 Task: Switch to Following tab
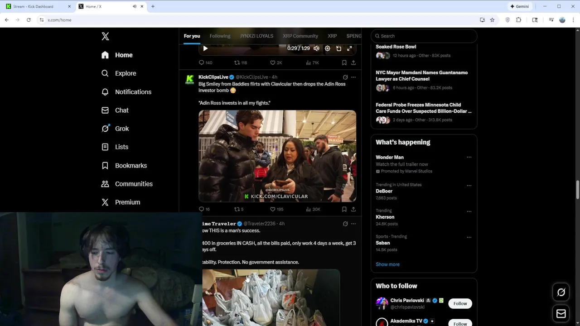coord(220,36)
